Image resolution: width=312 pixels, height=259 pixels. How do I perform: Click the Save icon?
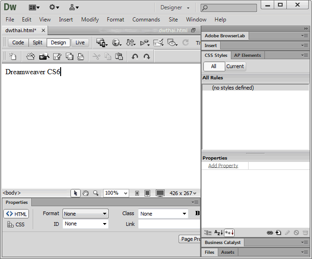[57, 56]
